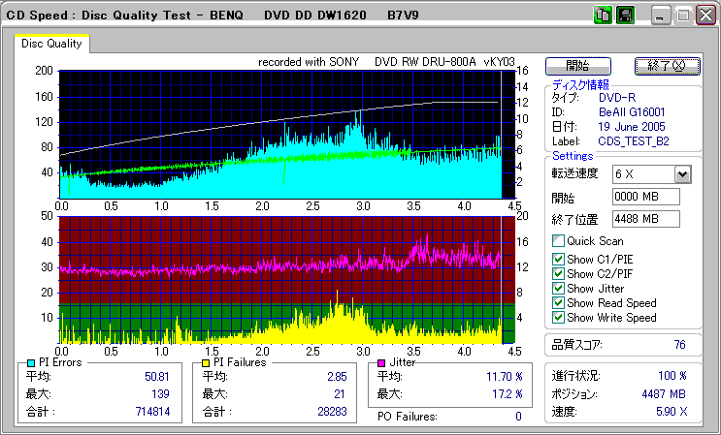Turn off Show Read Speed
721x435 pixels.
tap(558, 302)
